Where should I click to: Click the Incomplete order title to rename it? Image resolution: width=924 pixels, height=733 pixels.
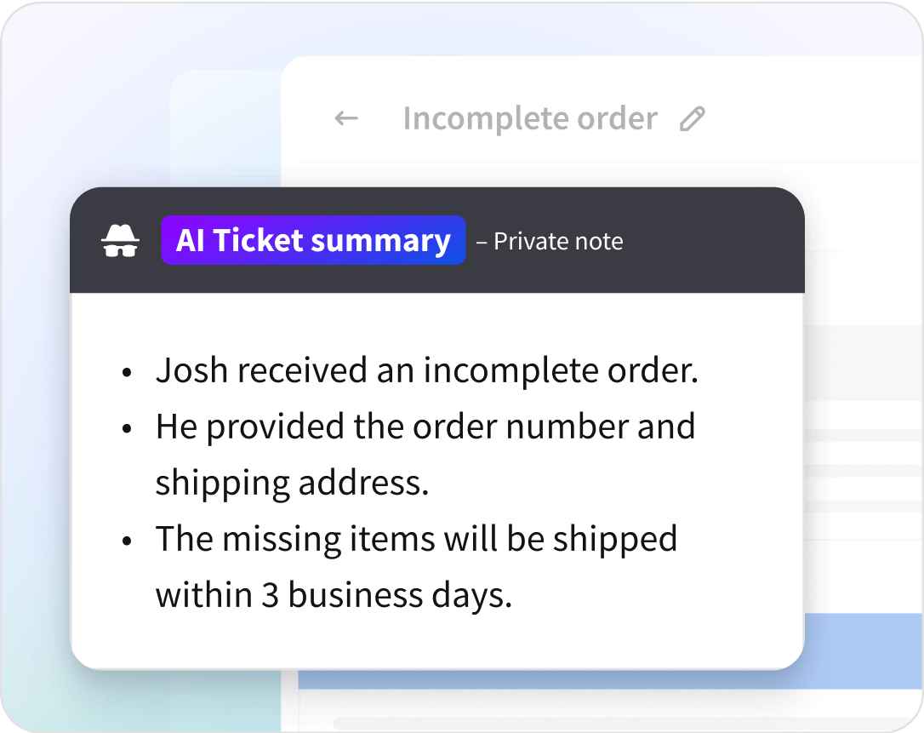(530, 118)
